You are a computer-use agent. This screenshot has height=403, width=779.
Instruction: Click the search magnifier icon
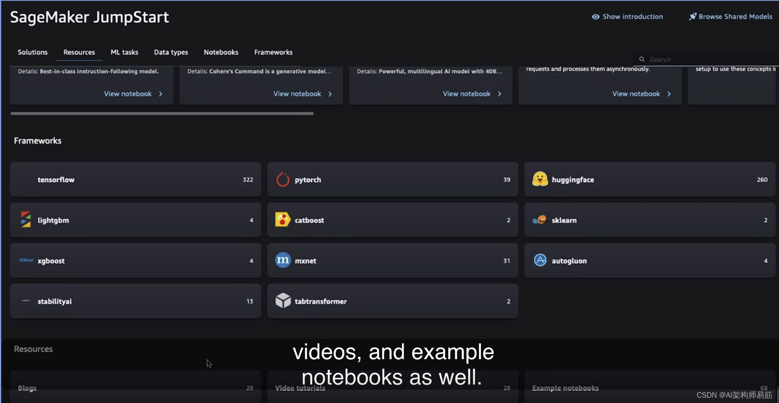point(642,59)
